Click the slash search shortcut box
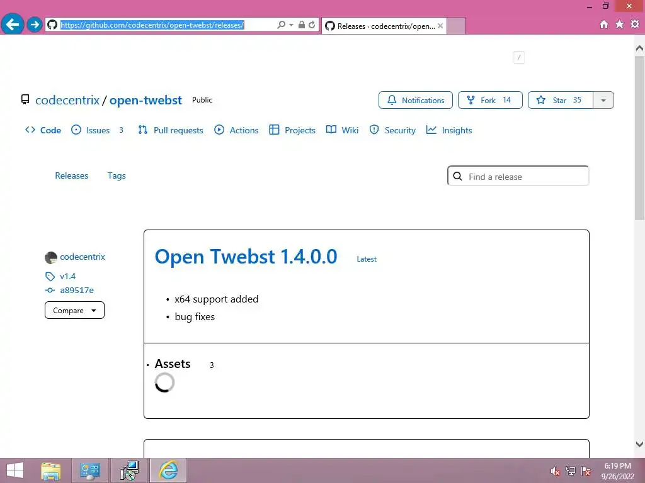 pos(519,57)
